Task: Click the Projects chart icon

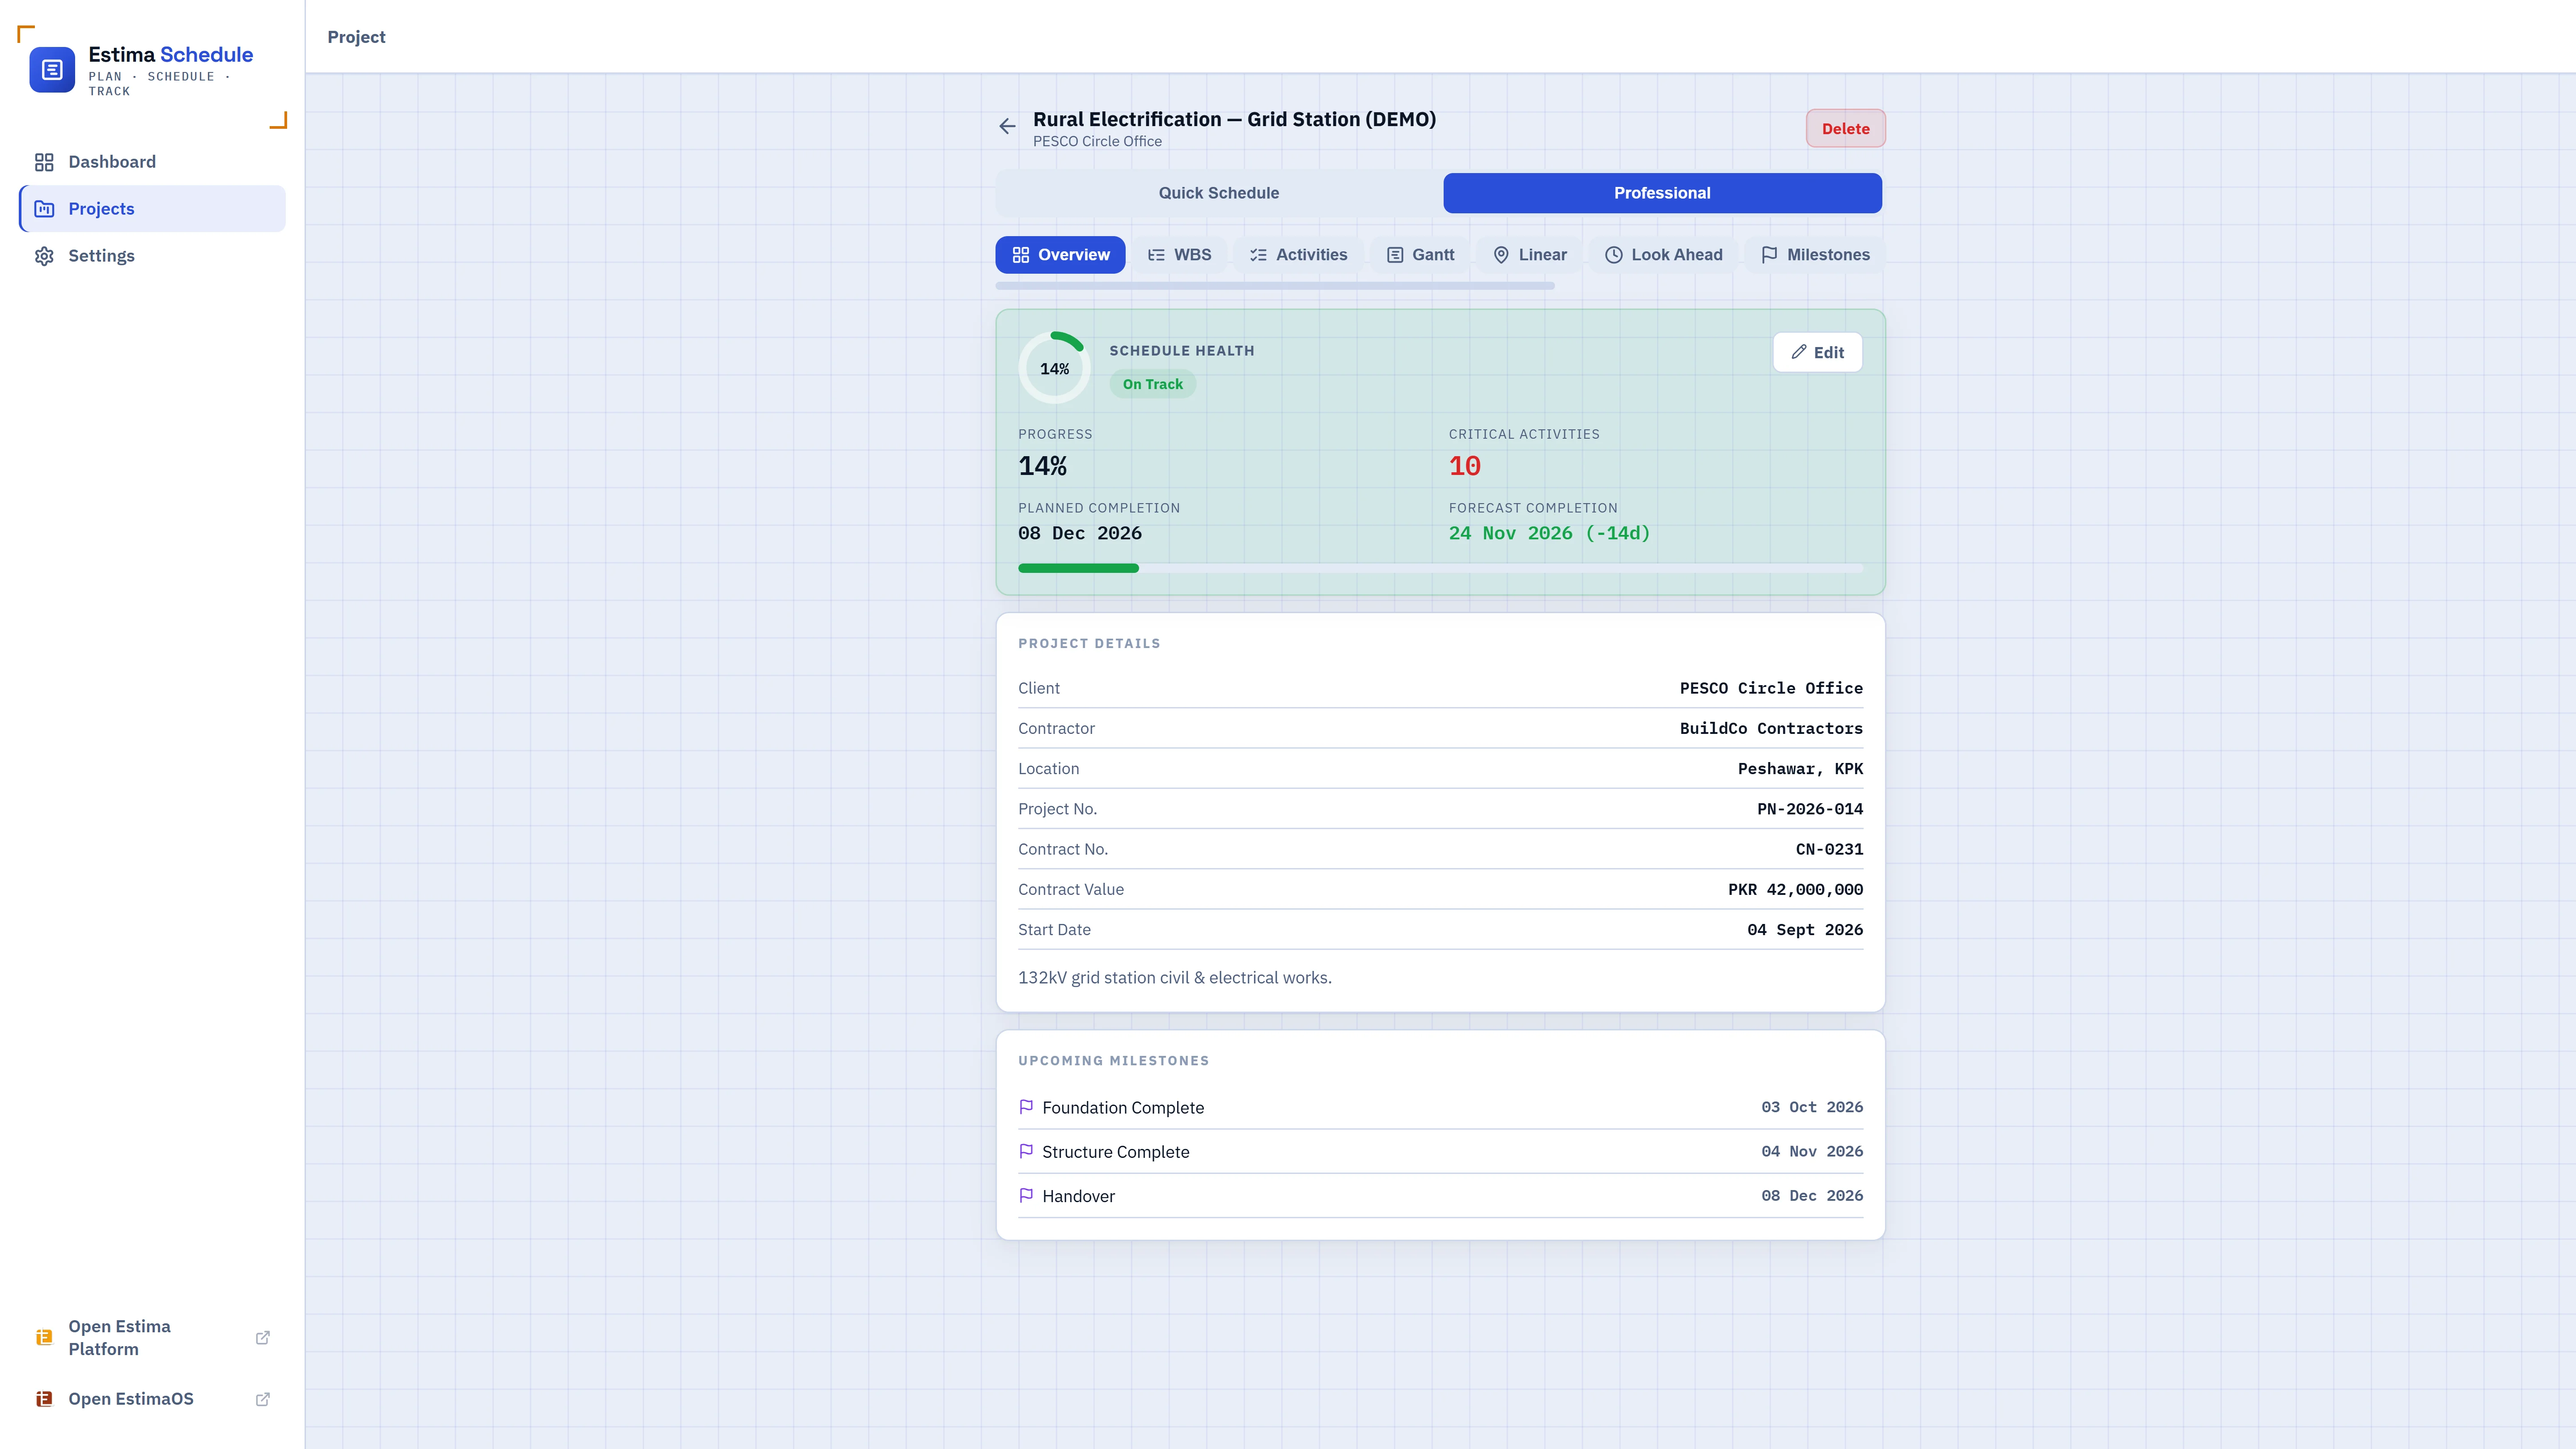Action: point(44,209)
